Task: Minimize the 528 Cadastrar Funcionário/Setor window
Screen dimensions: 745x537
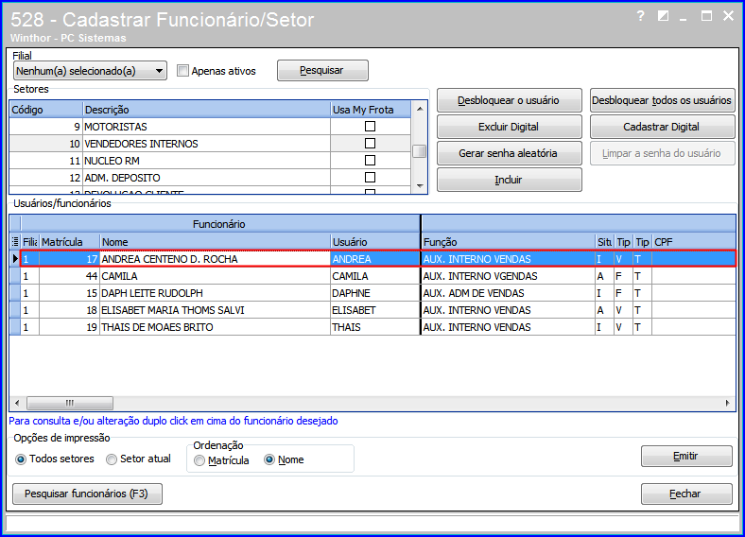Action: 684,17
